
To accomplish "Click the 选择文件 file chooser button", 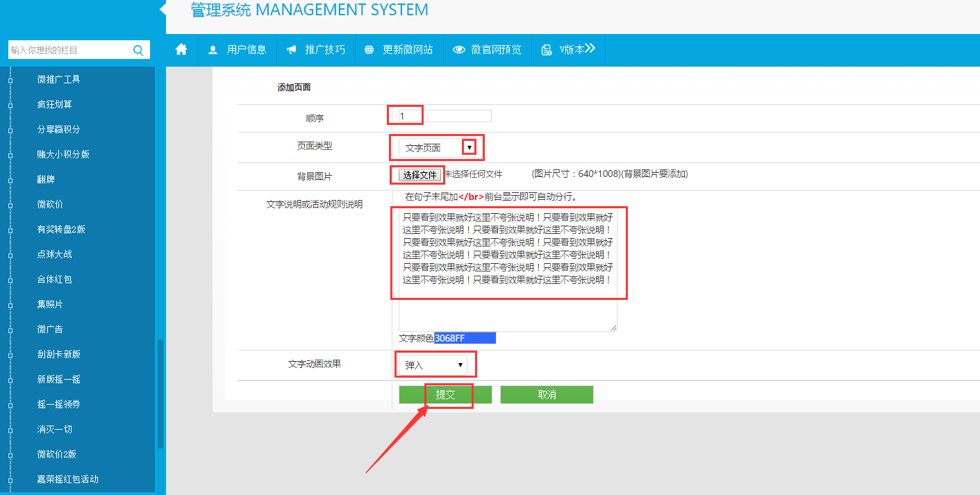I will (x=420, y=175).
